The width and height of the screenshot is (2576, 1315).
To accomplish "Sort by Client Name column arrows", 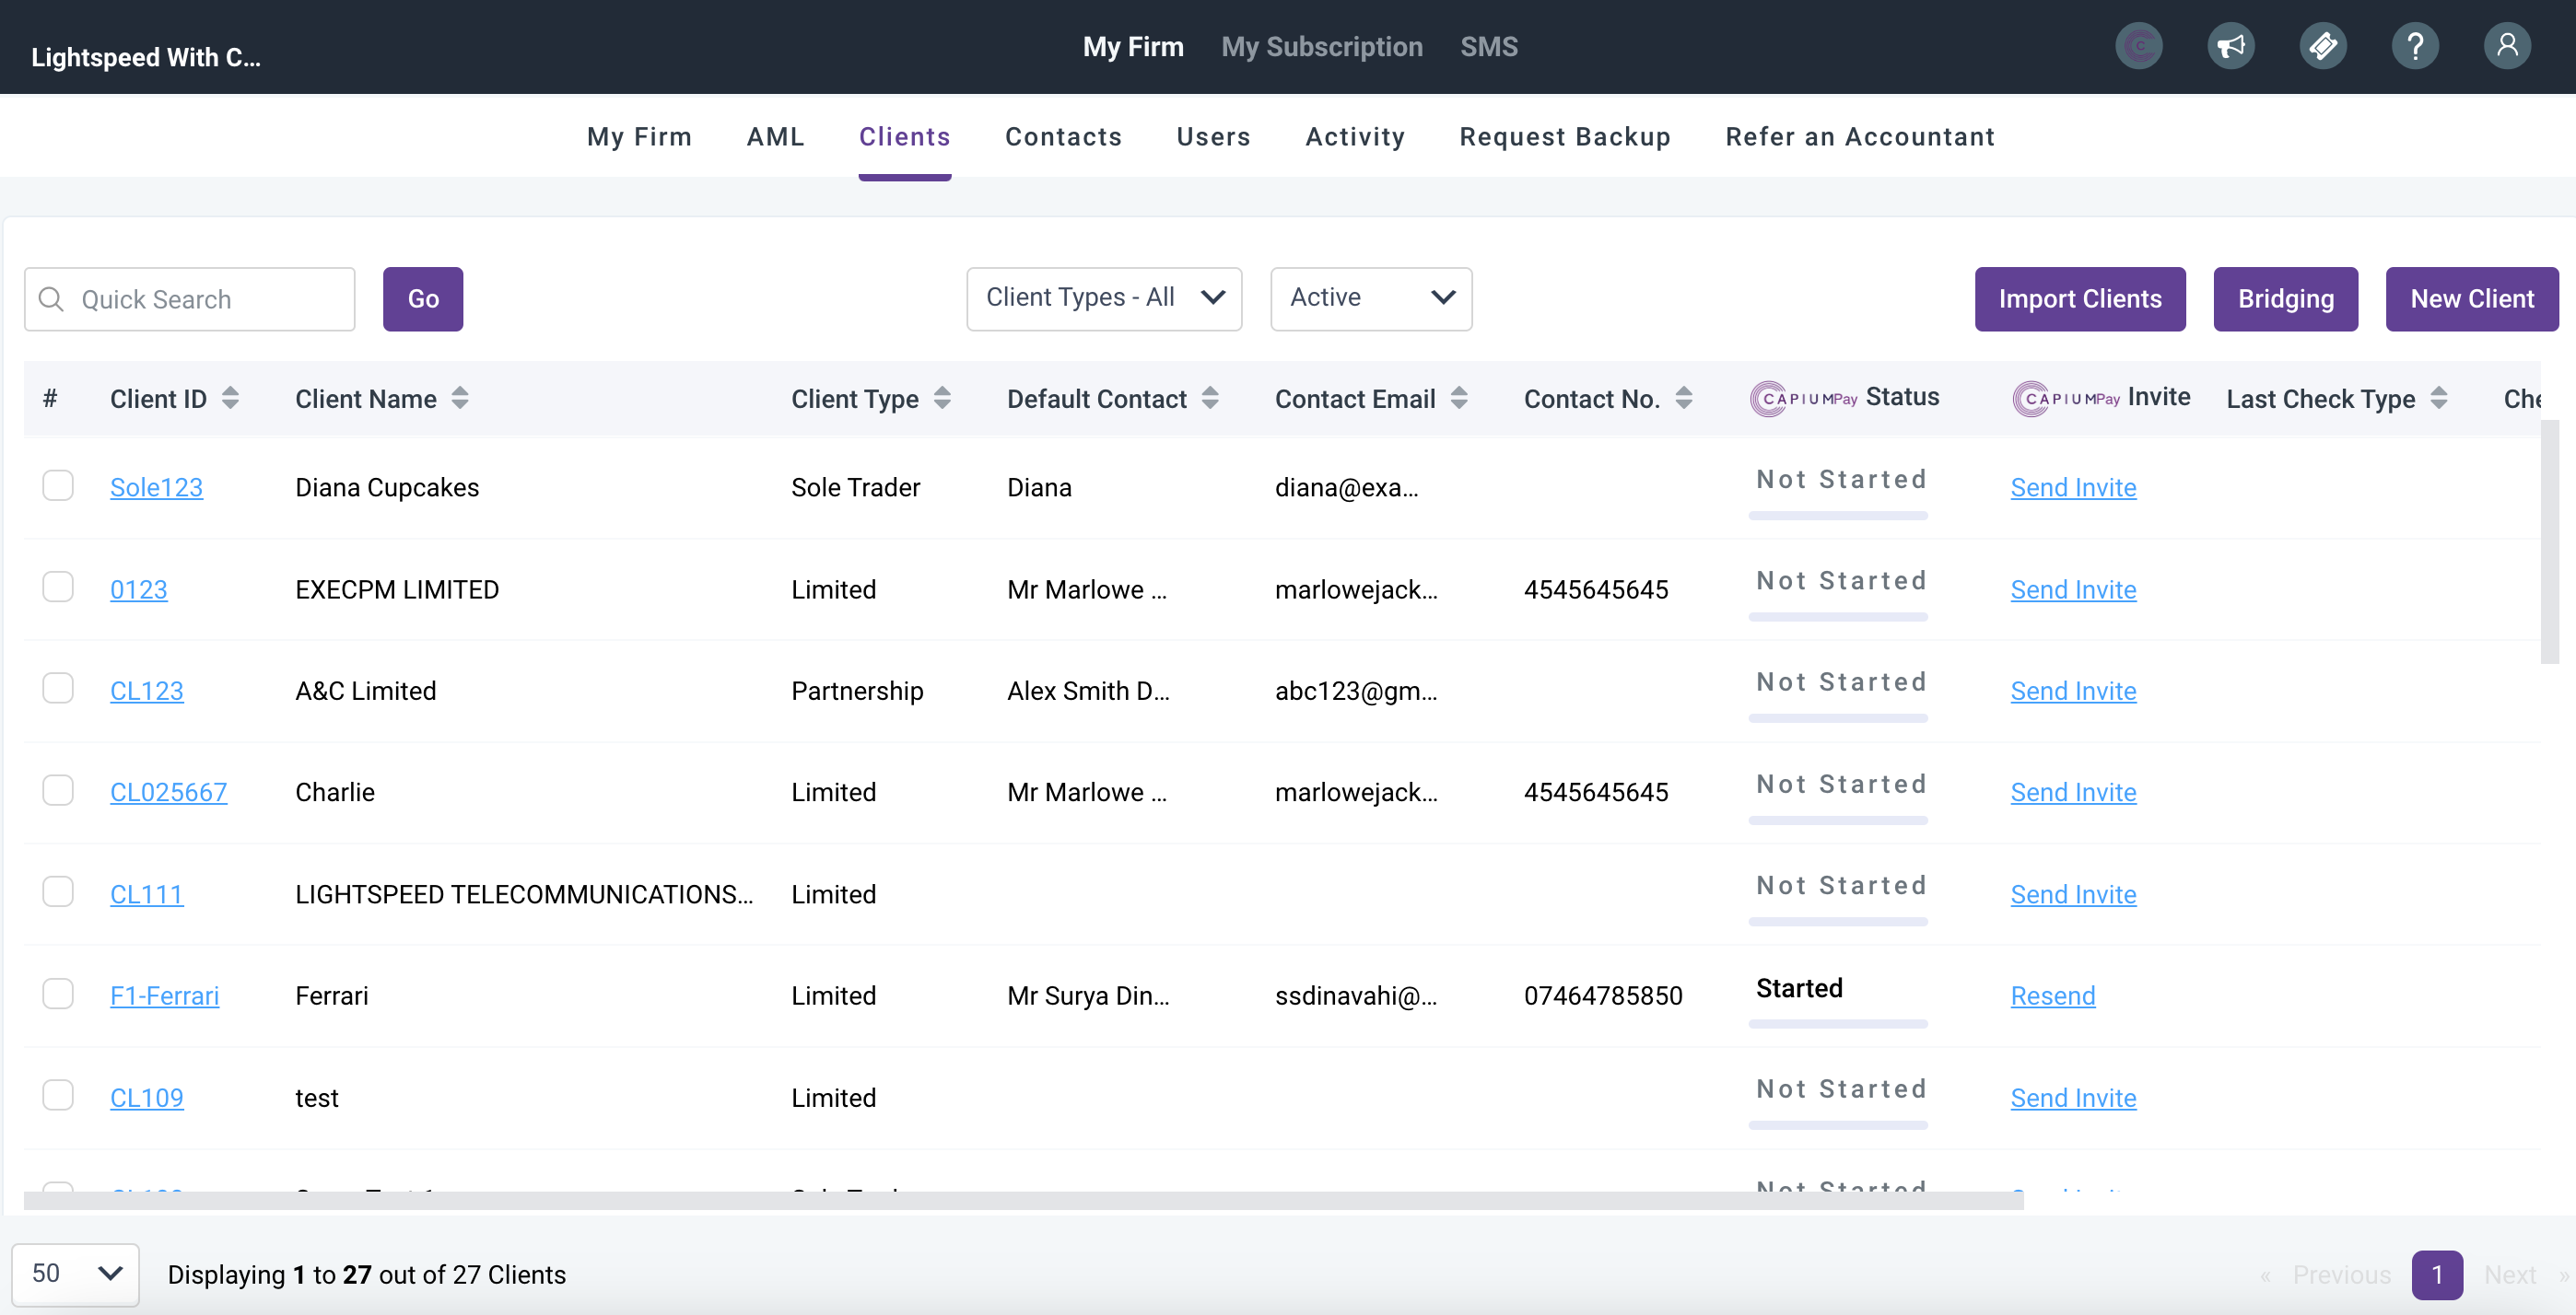I will [x=460, y=399].
